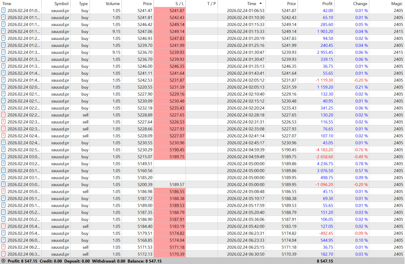Image resolution: width=405 pixels, height=264 pixels.
Task: Click profit value 544.95
Action: pos(327,240)
